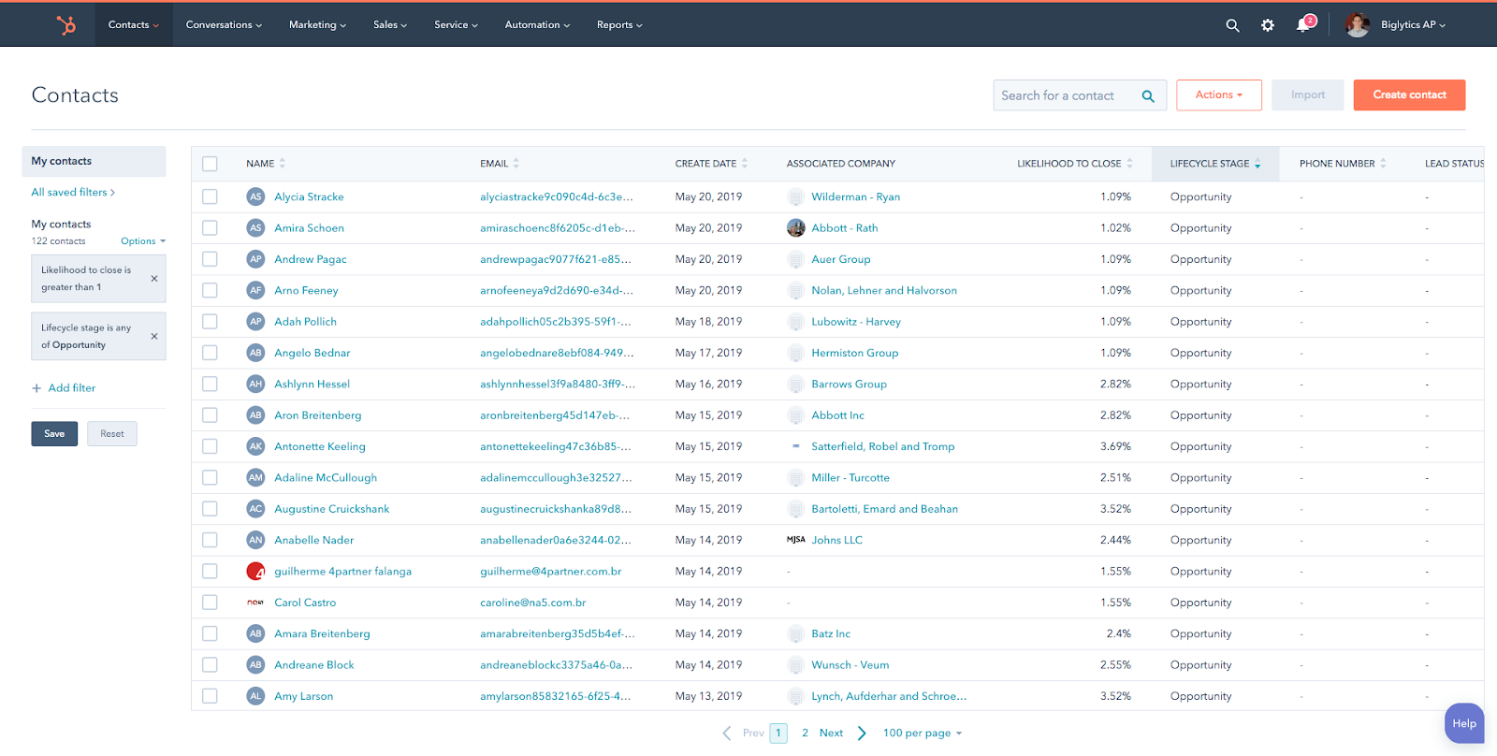1497x756 pixels.
Task: Click the guilherme 4partner falanga avatar
Action: pos(255,572)
